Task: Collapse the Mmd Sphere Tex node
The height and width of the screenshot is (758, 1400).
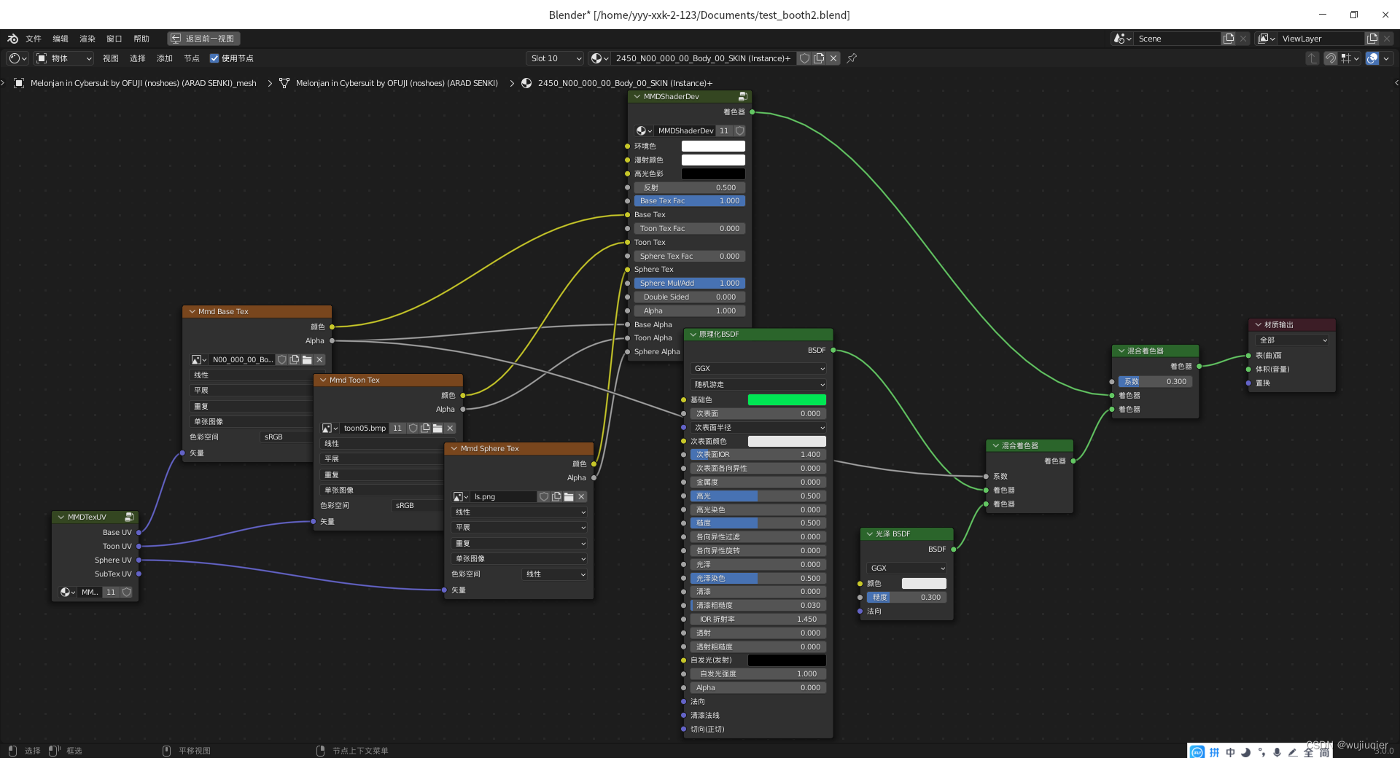Action: pos(454,448)
